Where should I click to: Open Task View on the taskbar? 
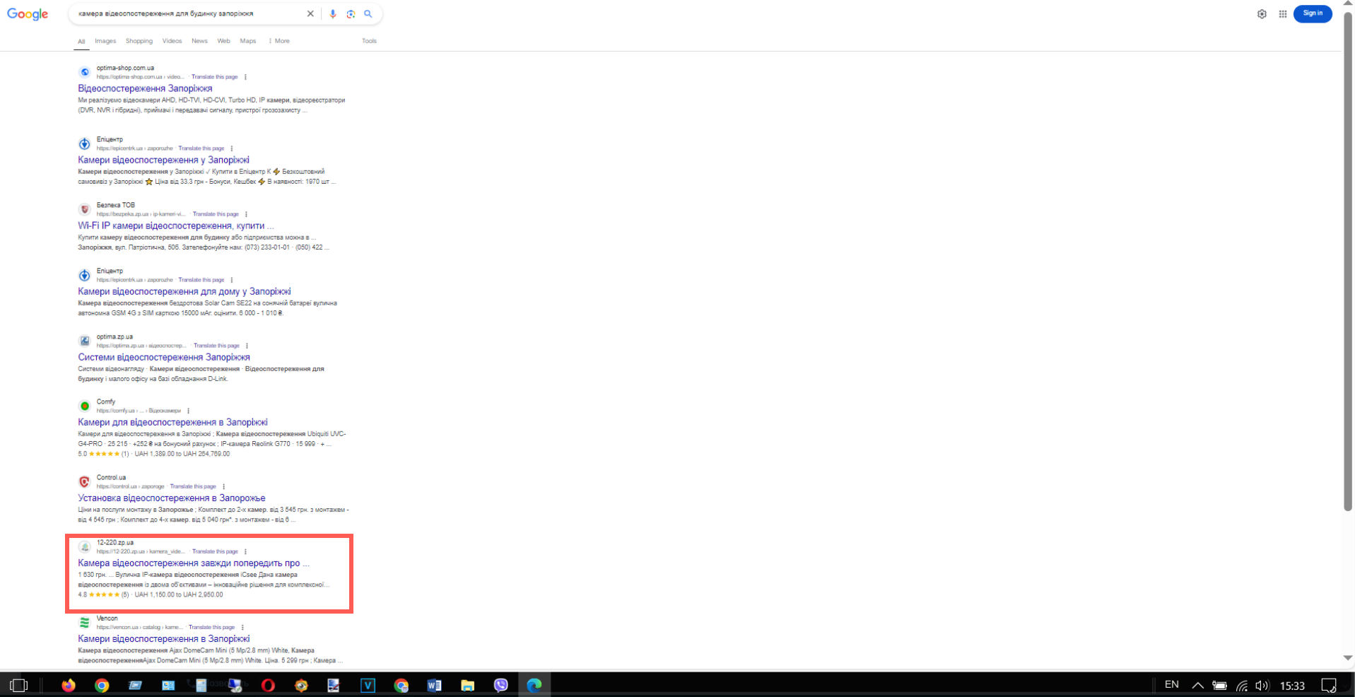tap(19, 685)
